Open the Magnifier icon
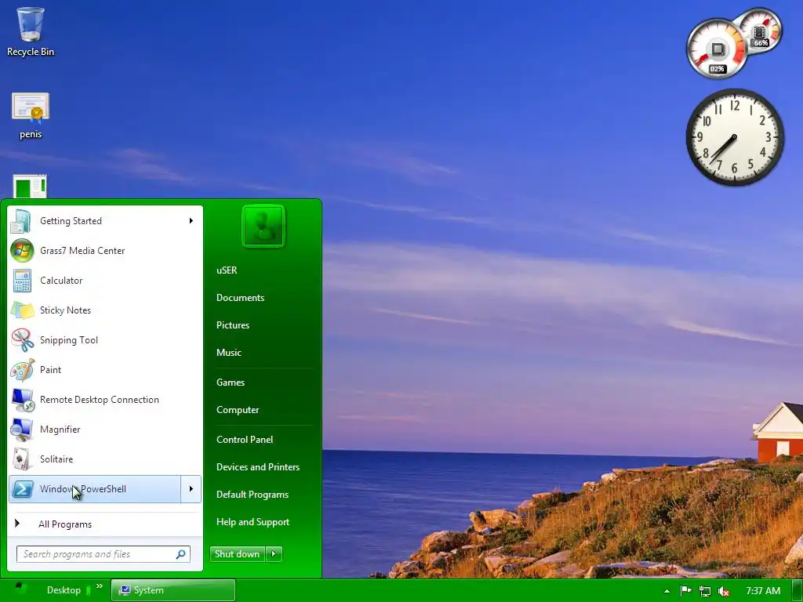 [22, 430]
